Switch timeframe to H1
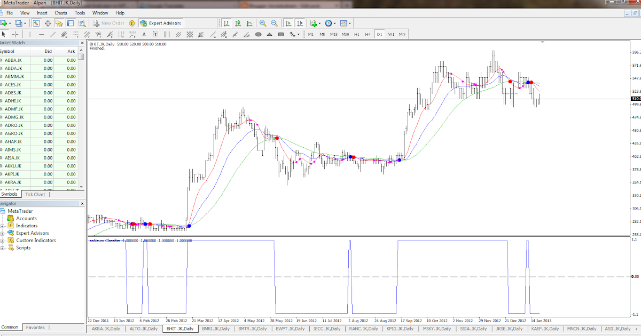Viewport: 641px width, 336px height. tap(356, 34)
